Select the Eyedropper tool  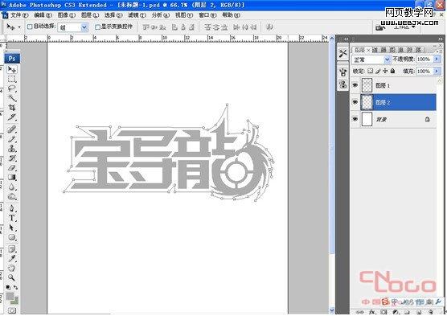(x=12, y=259)
